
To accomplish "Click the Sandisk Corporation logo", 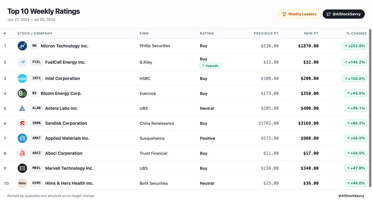I will click(x=22, y=123).
